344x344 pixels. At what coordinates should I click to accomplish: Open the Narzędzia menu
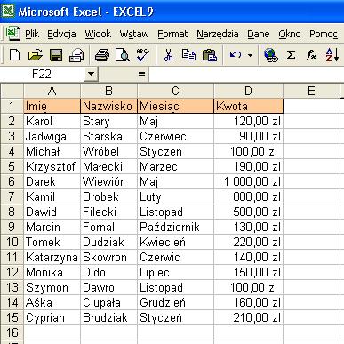click(x=218, y=34)
